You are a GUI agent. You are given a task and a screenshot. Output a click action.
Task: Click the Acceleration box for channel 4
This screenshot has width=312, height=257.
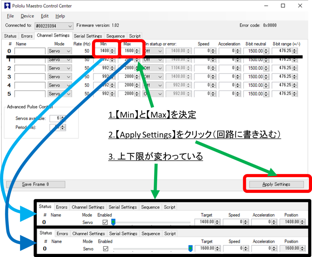230,85
